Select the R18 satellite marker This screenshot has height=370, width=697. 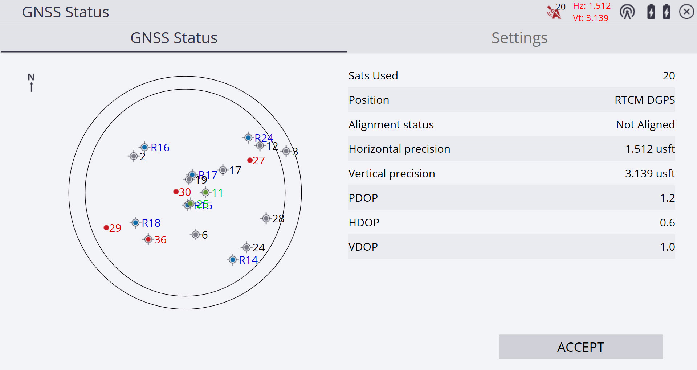pos(135,222)
